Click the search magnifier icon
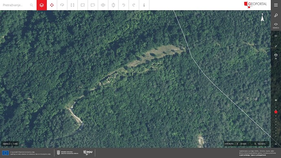 [x=31, y=5]
